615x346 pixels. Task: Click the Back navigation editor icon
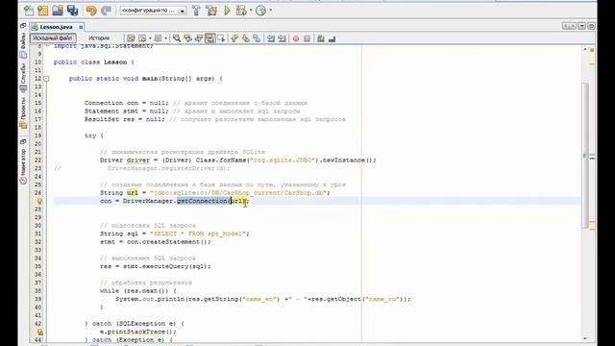tap(142, 38)
